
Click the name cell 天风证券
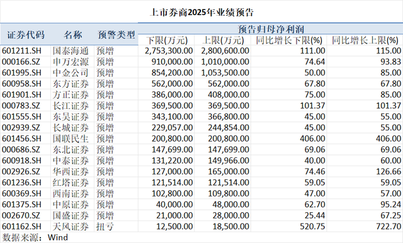(71, 226)
